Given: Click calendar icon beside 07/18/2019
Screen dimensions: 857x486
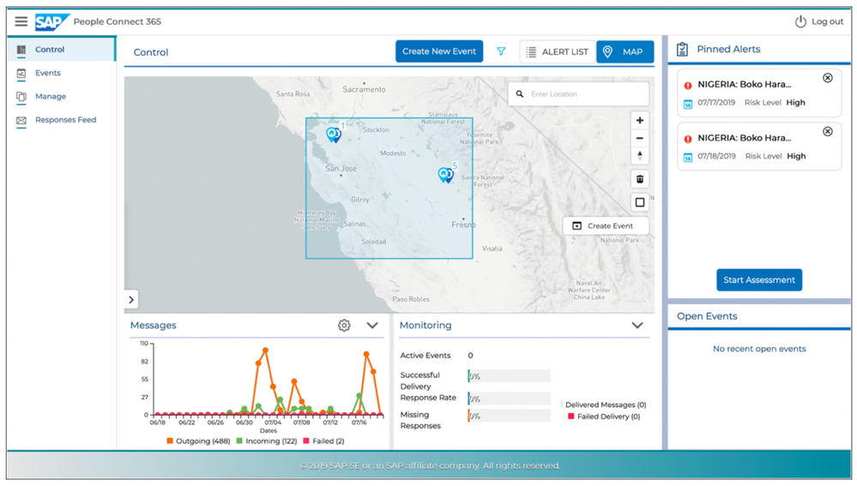Looking at the screenshot, I should tap(687, 157).
